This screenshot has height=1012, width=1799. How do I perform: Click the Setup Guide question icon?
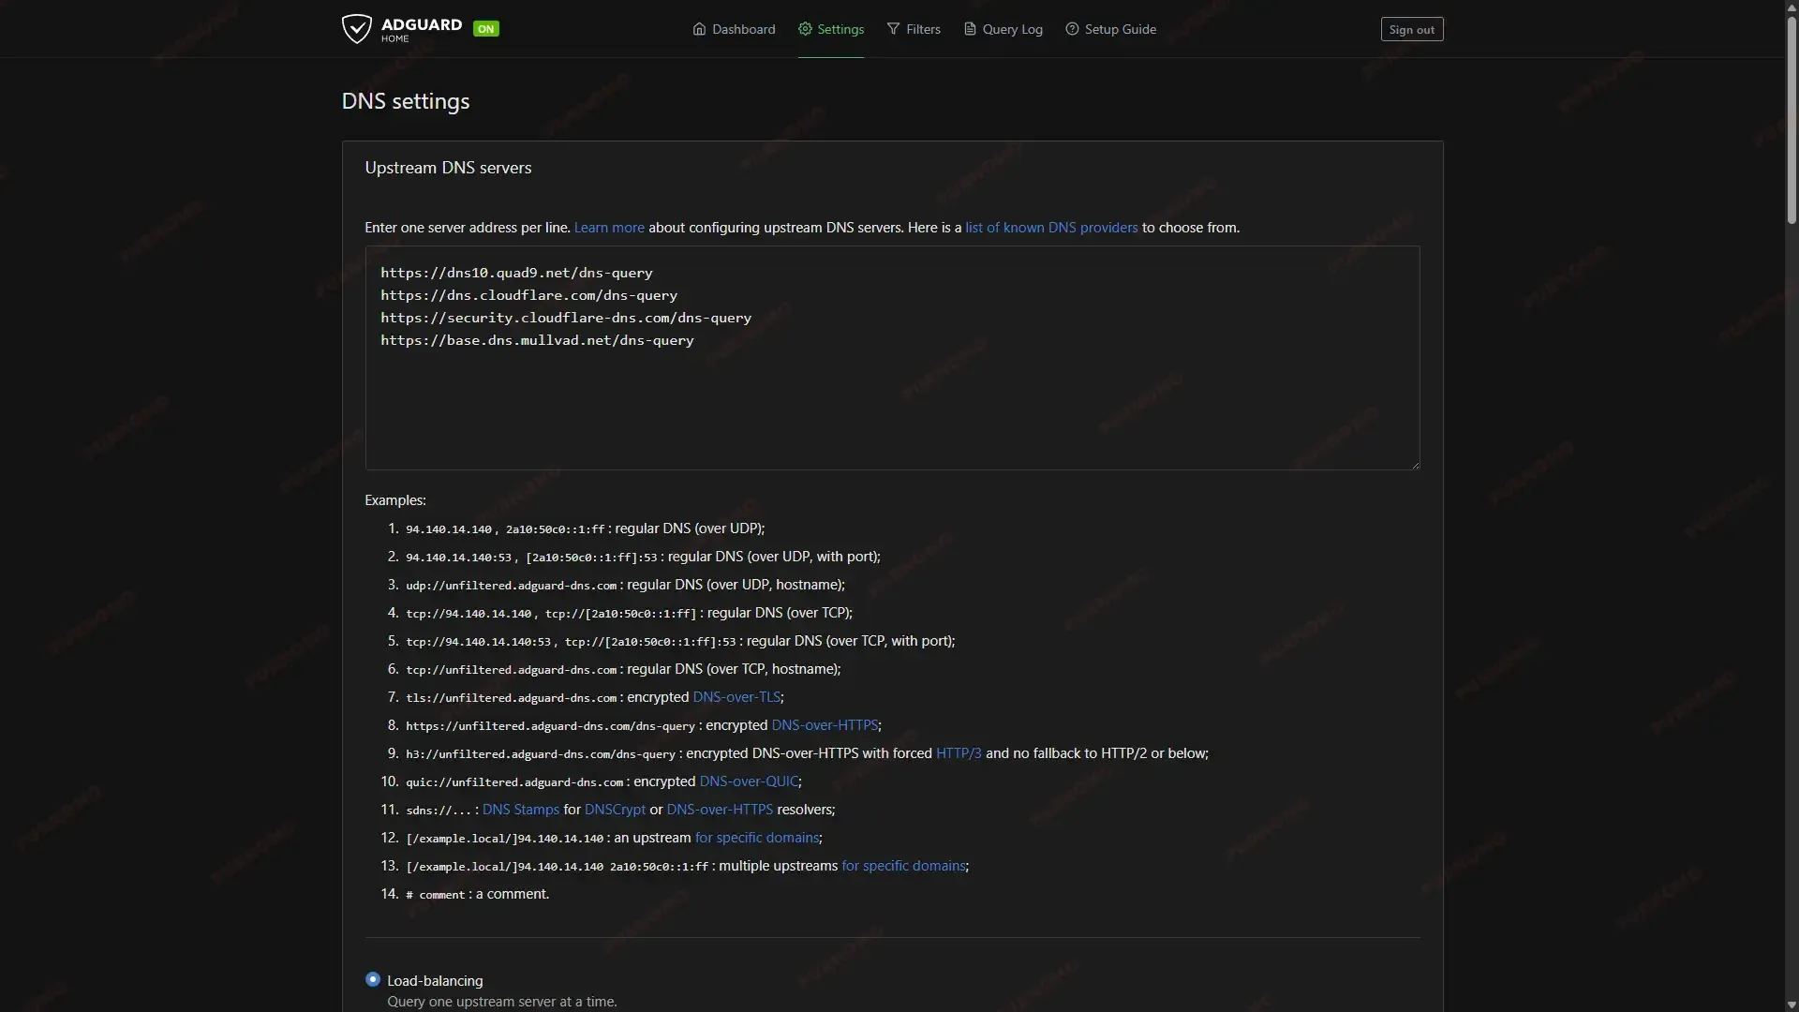1072,29
